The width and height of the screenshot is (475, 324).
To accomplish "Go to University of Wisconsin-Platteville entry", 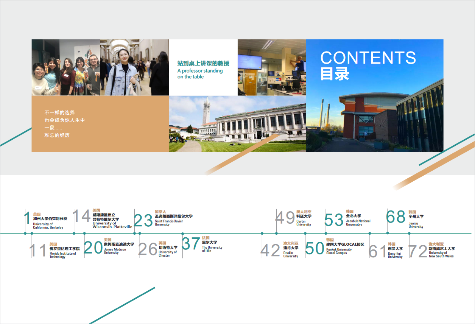I will pyautogui.click(x=112, y=220).
